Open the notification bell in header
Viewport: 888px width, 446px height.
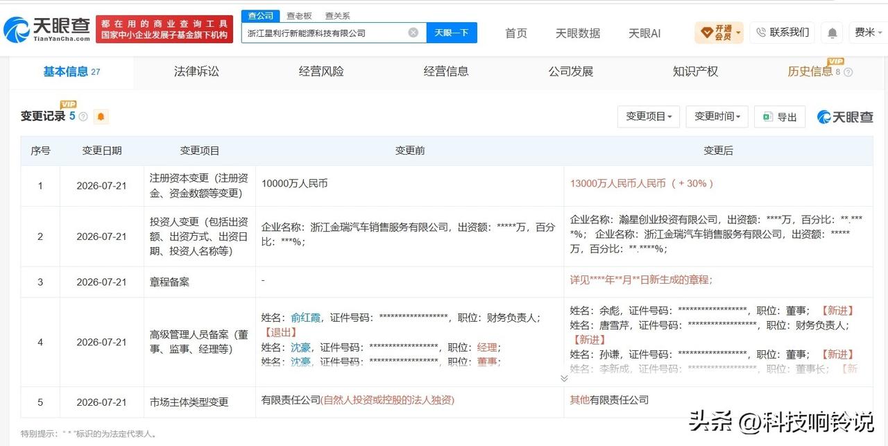coord(832,33)
